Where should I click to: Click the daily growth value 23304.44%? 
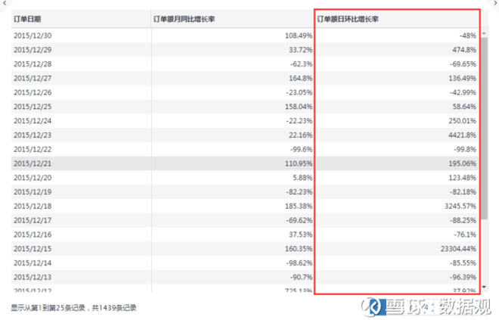tap(459, 249)
